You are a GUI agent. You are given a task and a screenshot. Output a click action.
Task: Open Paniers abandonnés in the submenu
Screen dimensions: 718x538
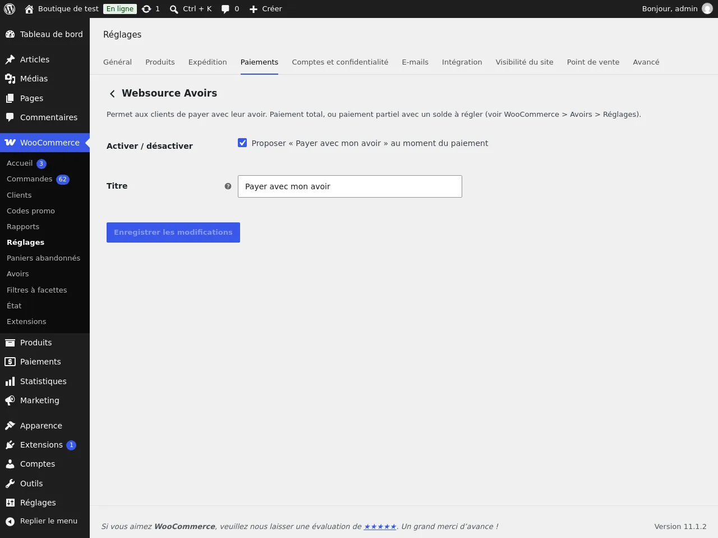[44, 258]
